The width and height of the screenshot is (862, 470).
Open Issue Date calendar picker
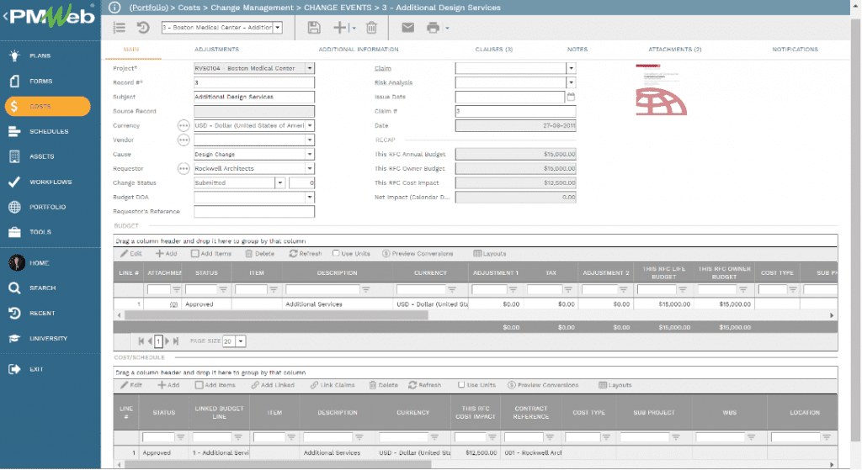click(571, 97)
